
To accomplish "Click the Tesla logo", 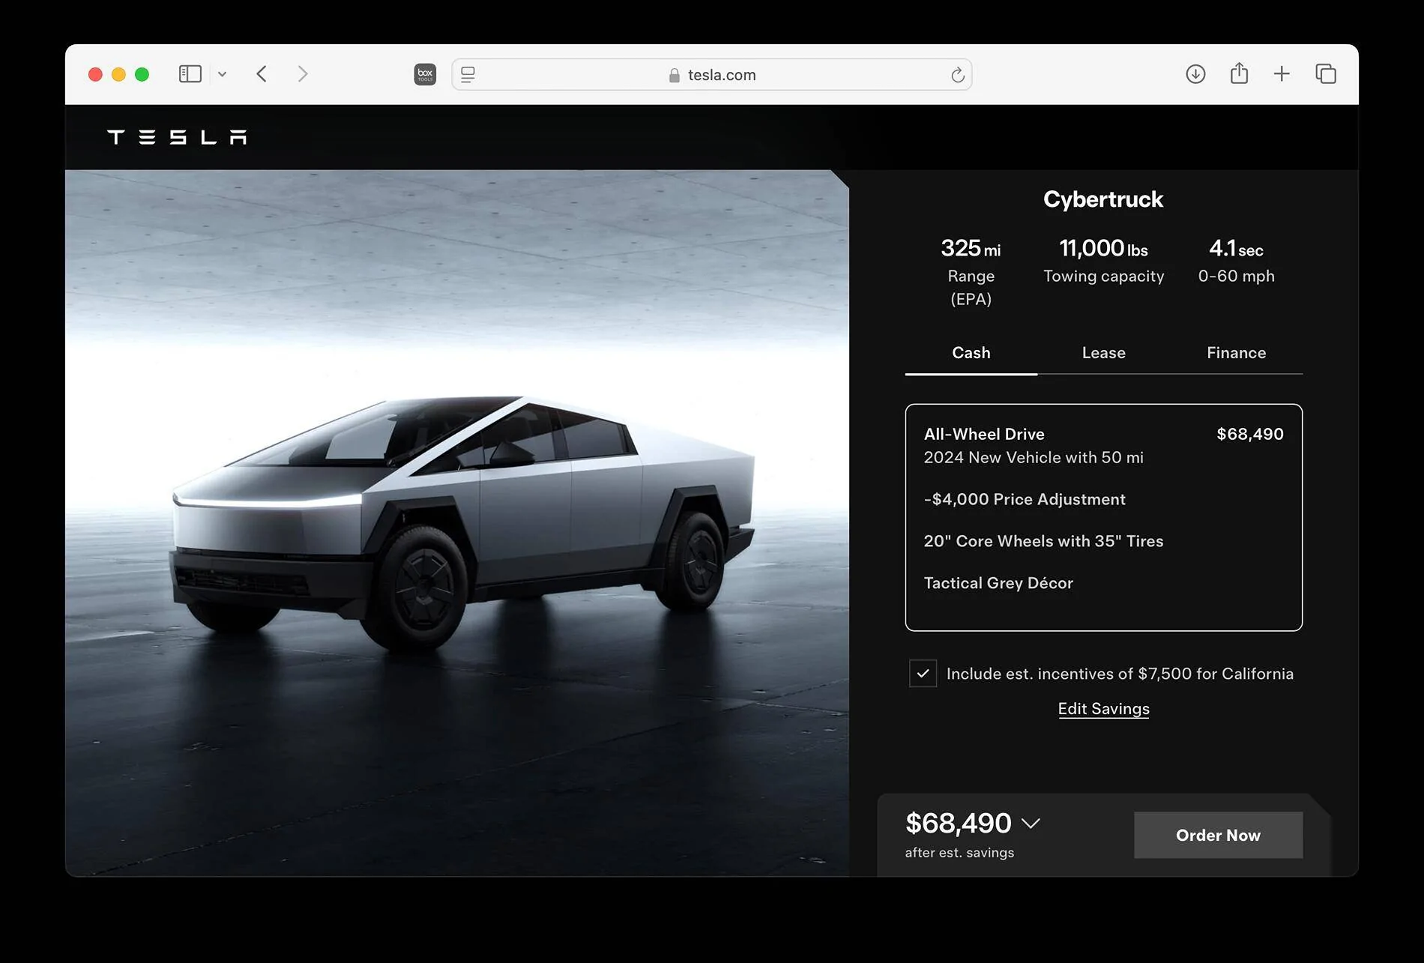I will (x=177, y=137).
